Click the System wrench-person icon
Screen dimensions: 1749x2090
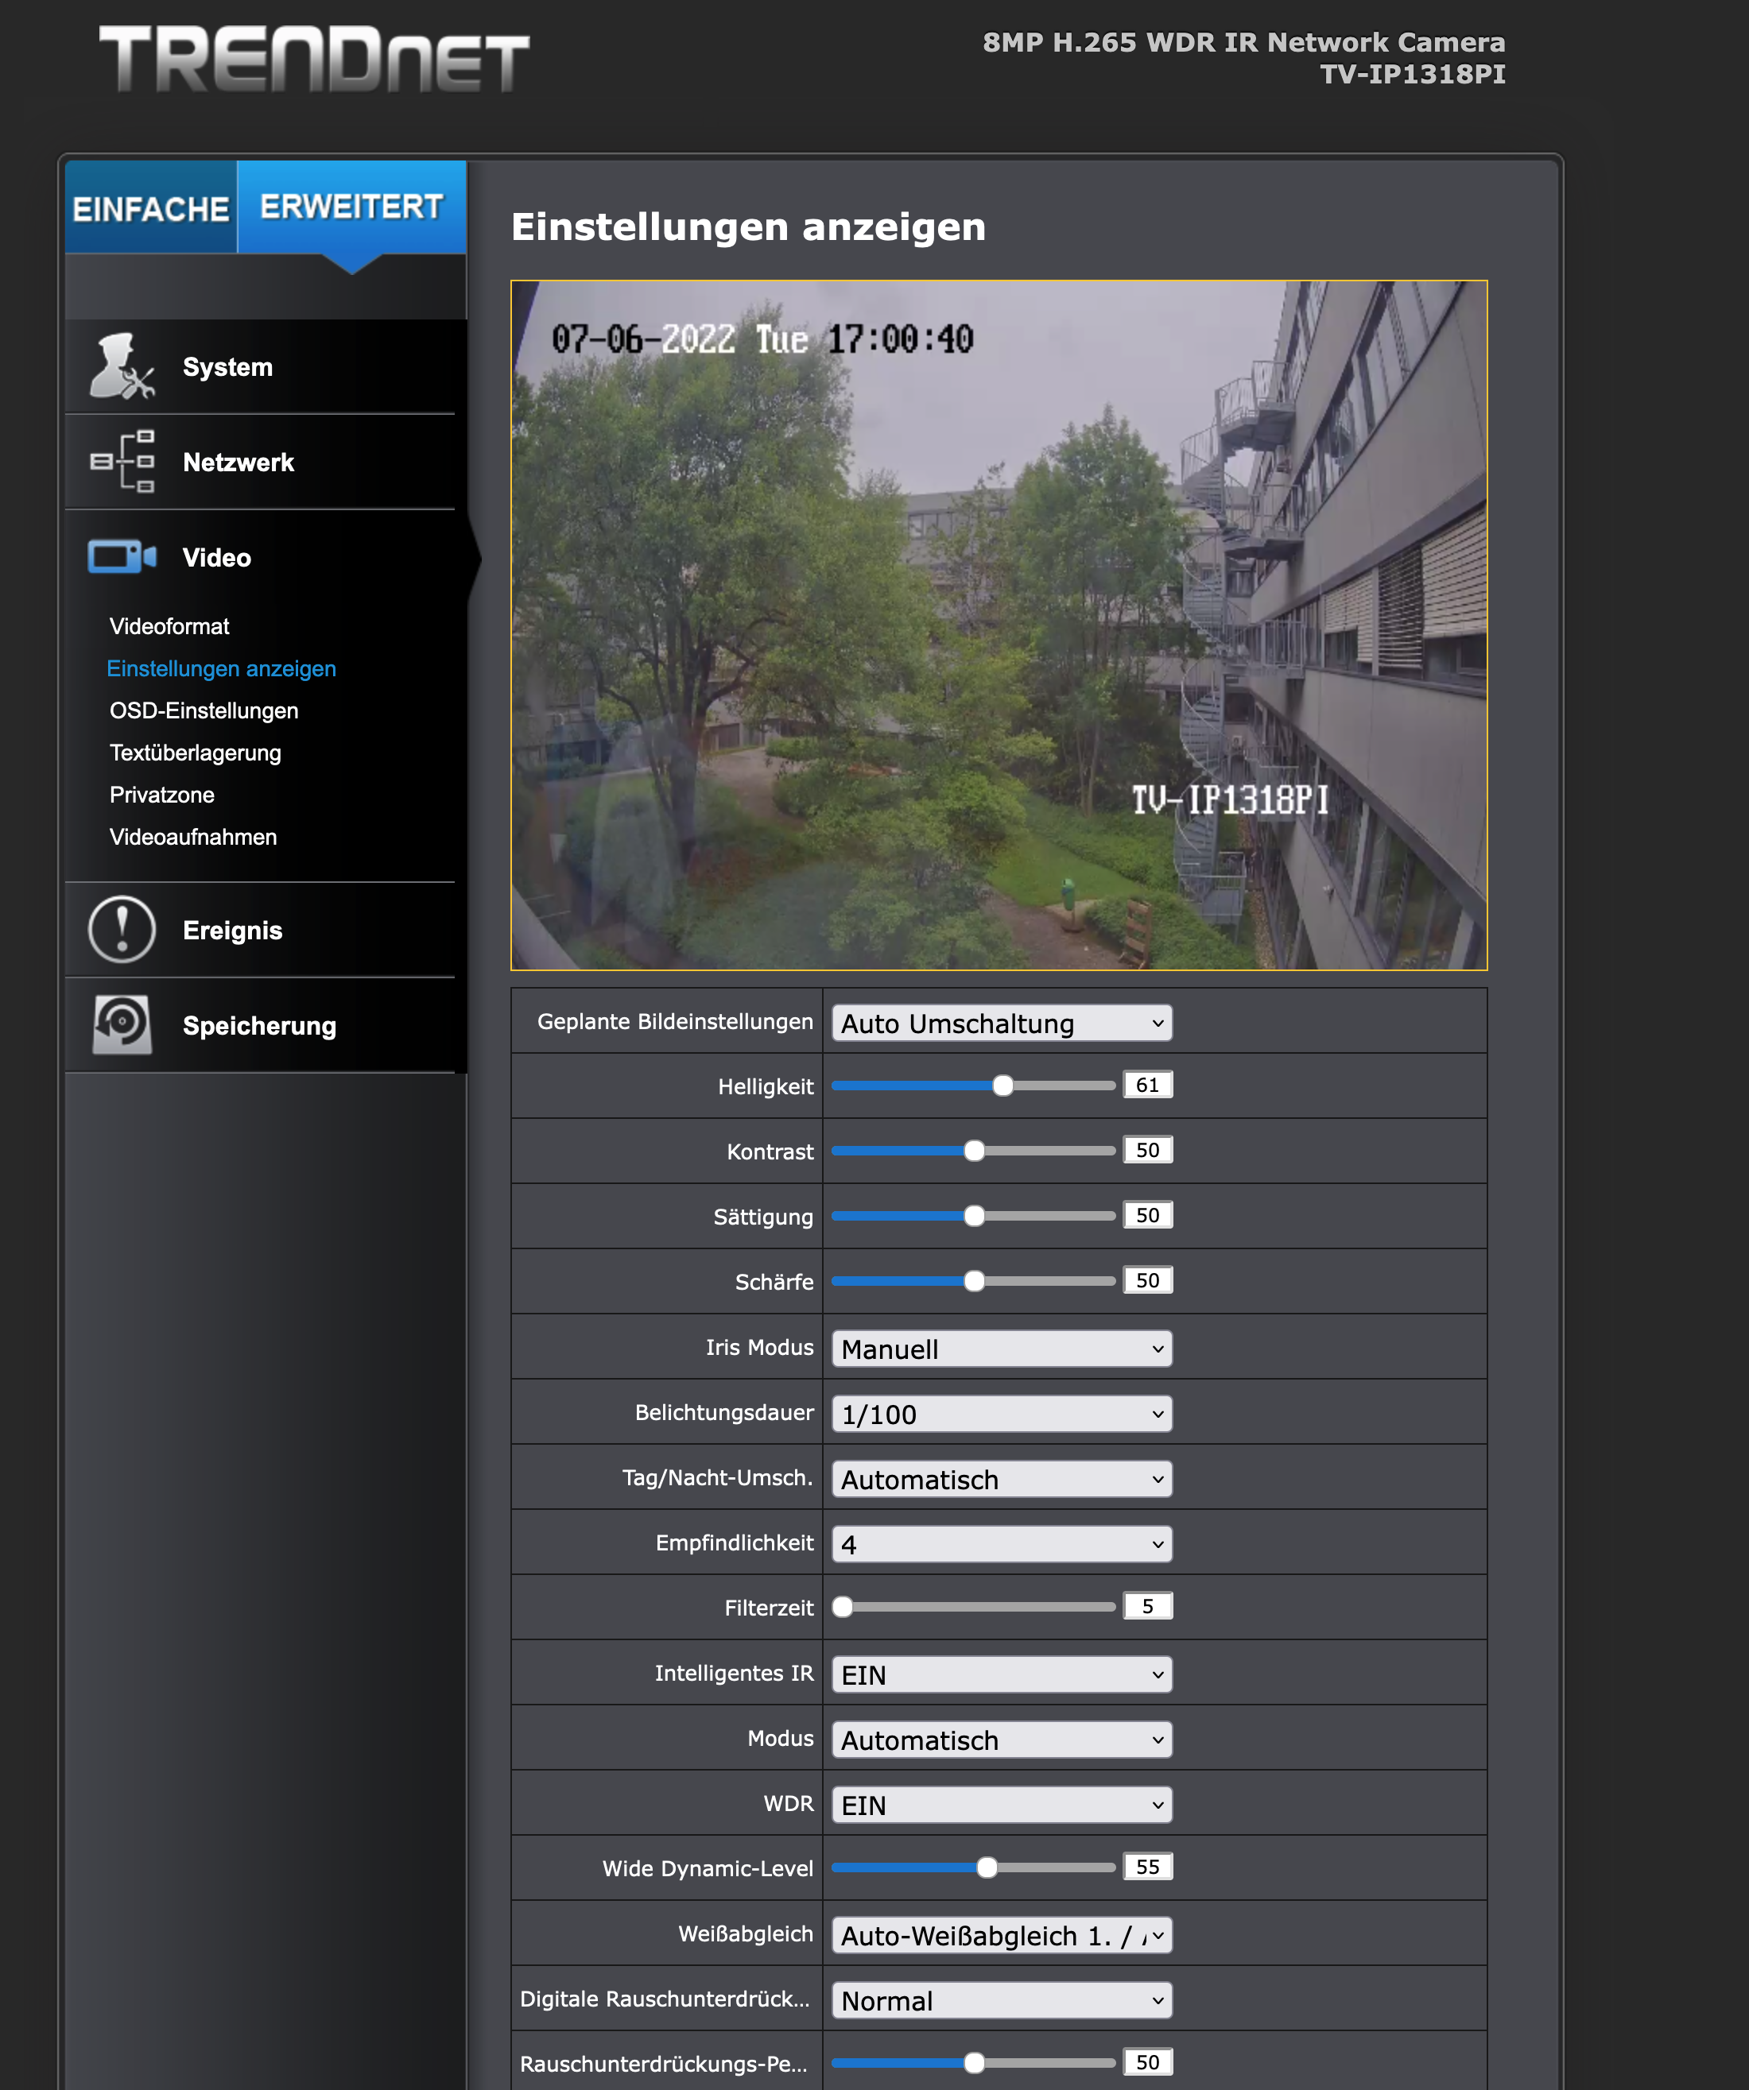(122, 366)
